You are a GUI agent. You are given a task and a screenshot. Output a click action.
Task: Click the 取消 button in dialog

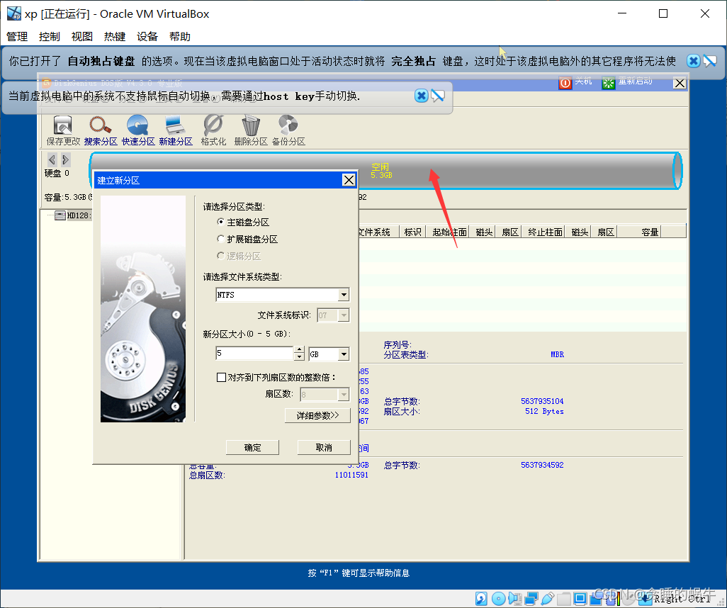pyautogui.click(x=324, y=448)
